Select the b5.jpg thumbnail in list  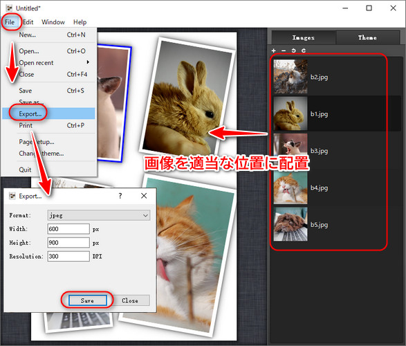tap(290, 224)
